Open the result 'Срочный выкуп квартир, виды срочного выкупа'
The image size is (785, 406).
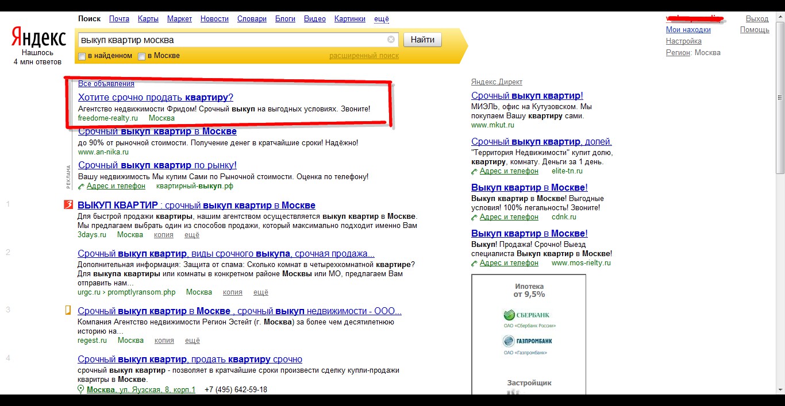226,254
